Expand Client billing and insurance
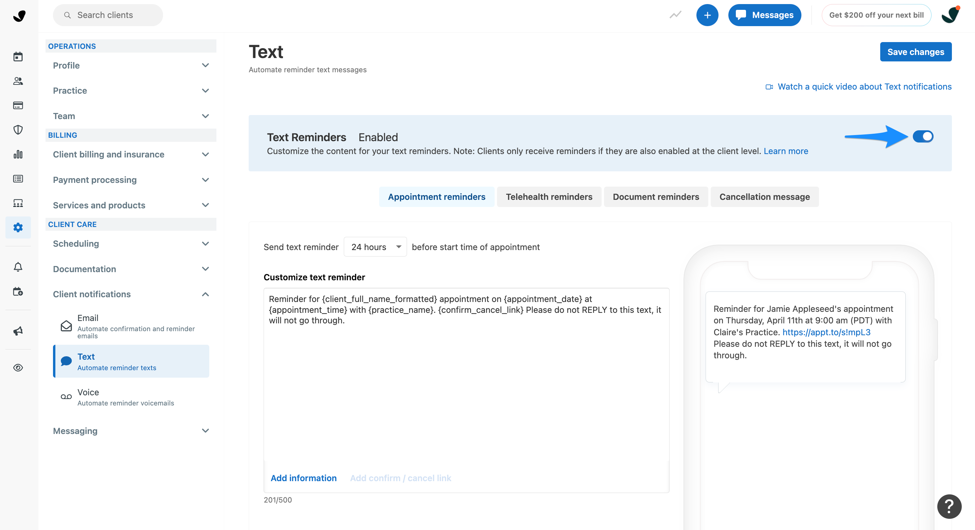This screenshot has height=530, width=975. click(x=131, y=155)
